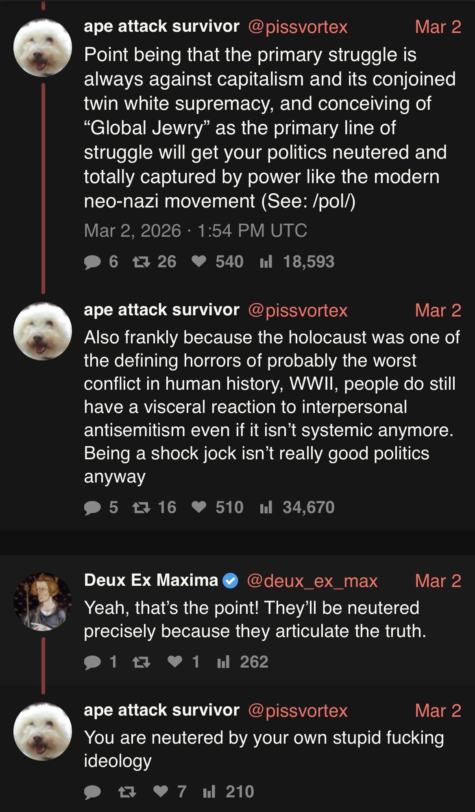This screenshot has width=475, height=812.
Task: Reply to the 'neutered by your own' tweet
Action: 92,792
